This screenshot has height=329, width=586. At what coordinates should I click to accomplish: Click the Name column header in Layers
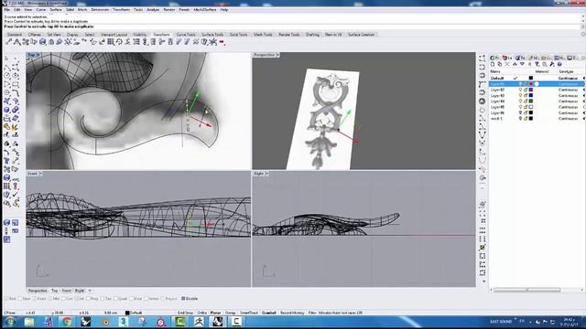click(x=495, y=71)
